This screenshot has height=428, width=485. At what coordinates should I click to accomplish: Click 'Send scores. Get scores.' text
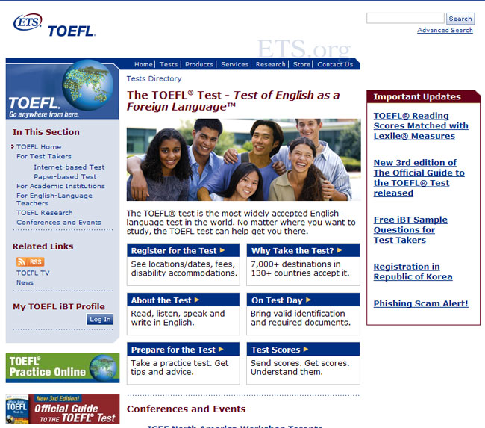click(x=300, y=367)
